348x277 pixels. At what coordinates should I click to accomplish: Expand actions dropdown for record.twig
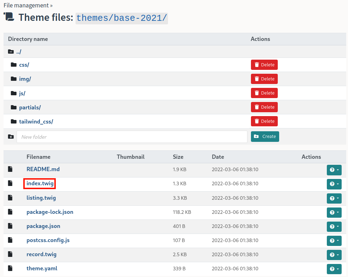(x=334, y=255)
